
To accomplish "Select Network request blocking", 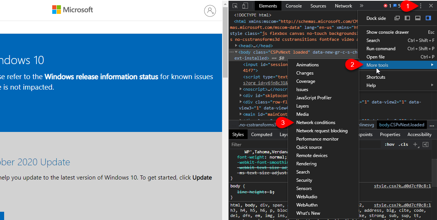I will point(323,131).
